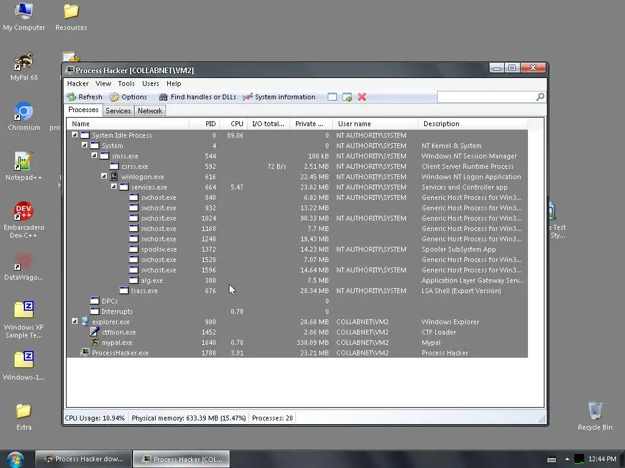The height and width of the screenshot is (468, 625).
Task: Click the winlogon.exe process icon
Action: pos(114,176)
